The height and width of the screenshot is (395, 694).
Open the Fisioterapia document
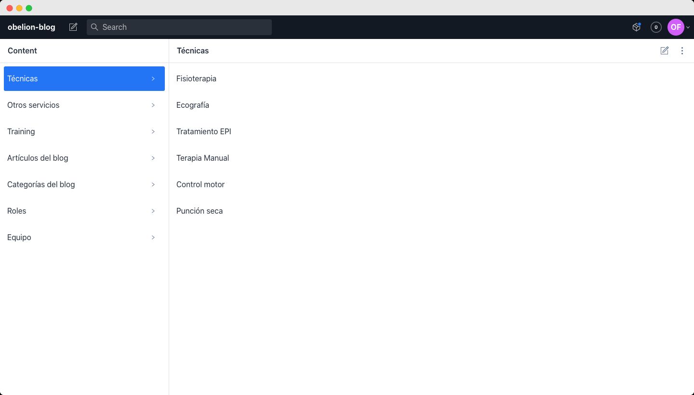(x=431, y=78)
